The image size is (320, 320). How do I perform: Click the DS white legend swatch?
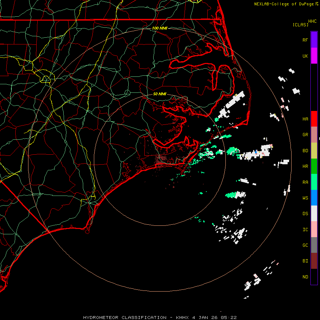tap(314, 213)
